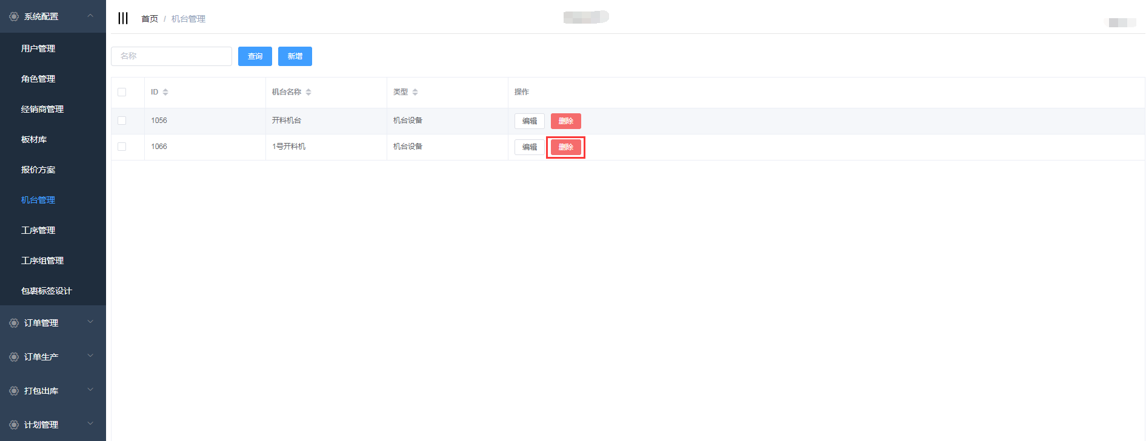Open 工序管理 in the sidebar
The width and height of the screenshot is (1146, 441).
point(38,230)
